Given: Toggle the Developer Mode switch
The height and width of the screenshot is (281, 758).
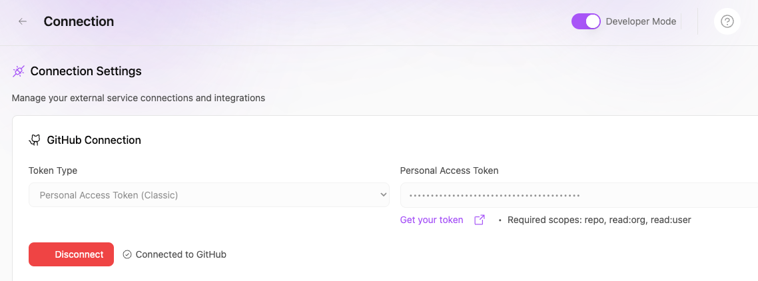Looking at the screenshot, I should tap(586, 21).
